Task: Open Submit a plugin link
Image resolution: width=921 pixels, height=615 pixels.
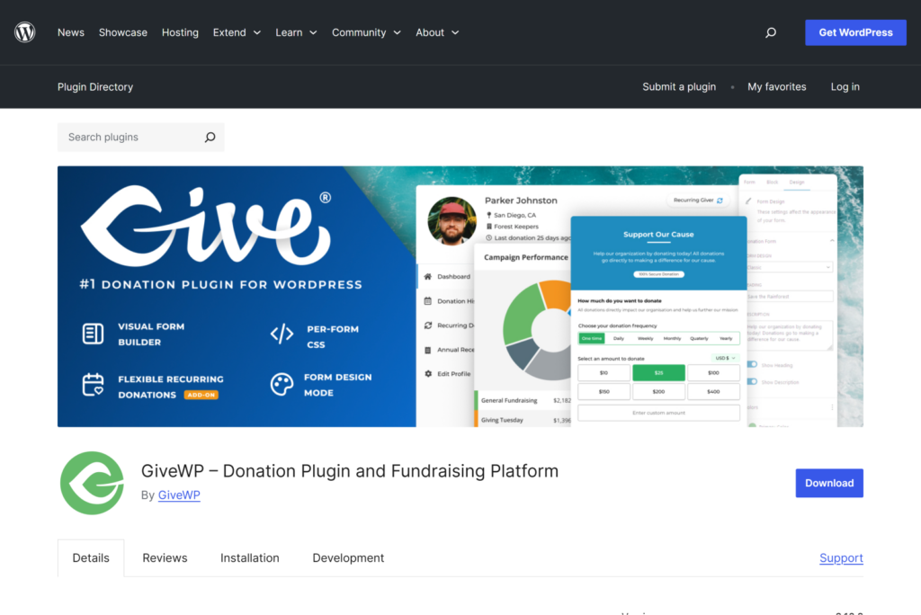Action: pos(679,86)
